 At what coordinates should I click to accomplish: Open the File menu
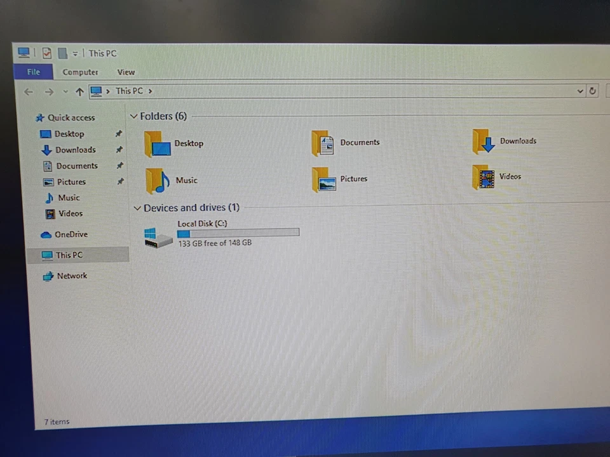(33, 72)
